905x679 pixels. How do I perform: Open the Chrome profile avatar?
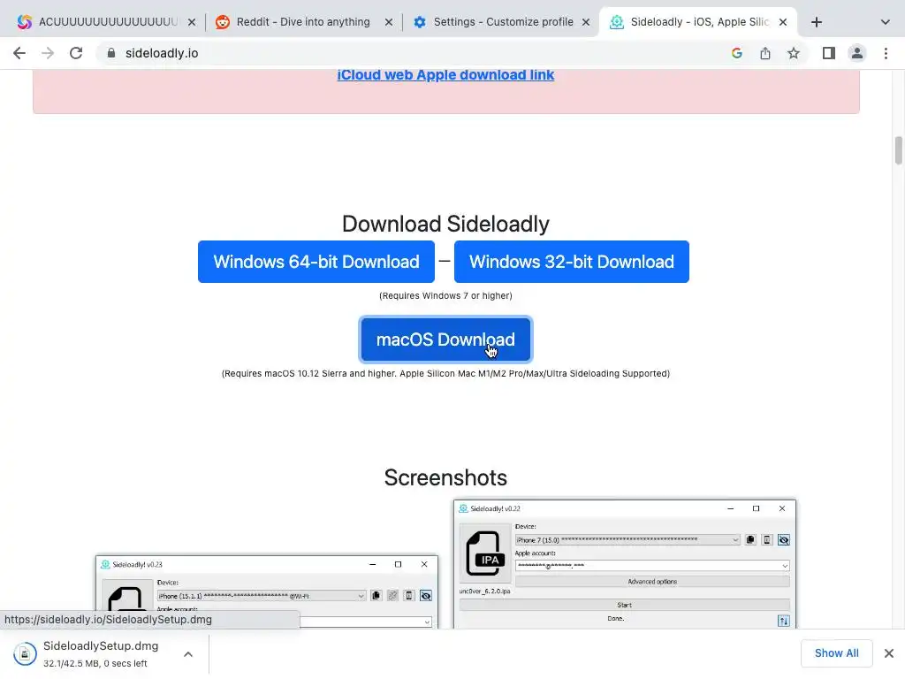[857, 53]
